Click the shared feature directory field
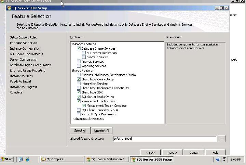This screenshot has width=246, height=165. (x=165, y=139)
